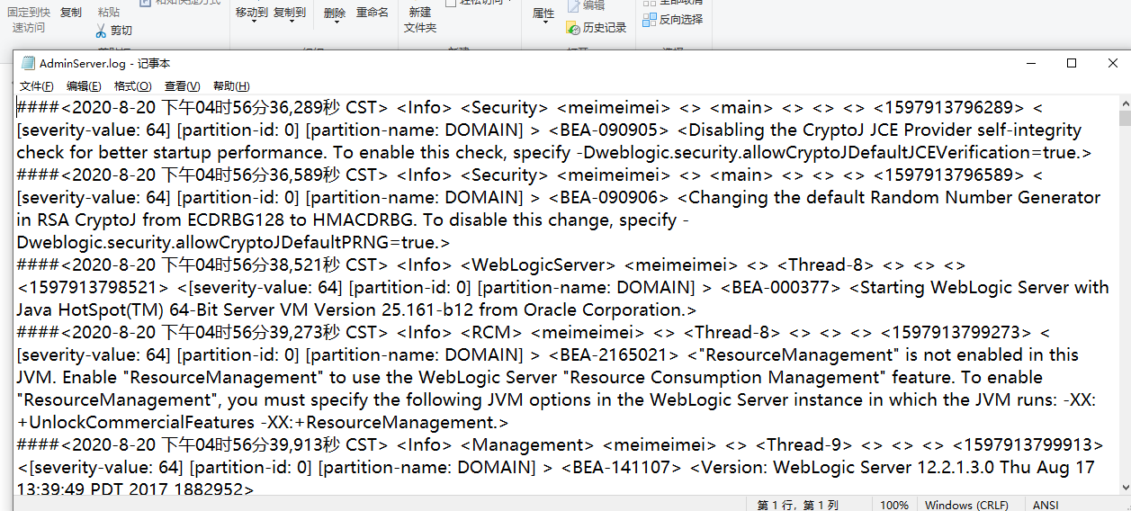1131x511 pixels.
Task: Open the 文件(F) menu in Notepad
Action: [x=37, y=86]
